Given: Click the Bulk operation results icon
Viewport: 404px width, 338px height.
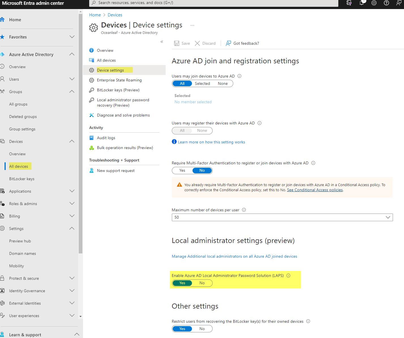Looking at the screenshot, I should pos(92,148).
